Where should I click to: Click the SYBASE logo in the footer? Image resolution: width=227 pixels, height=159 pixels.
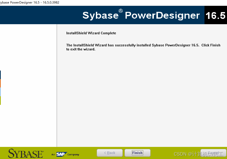pyautogui.click(x=26, y=153)
